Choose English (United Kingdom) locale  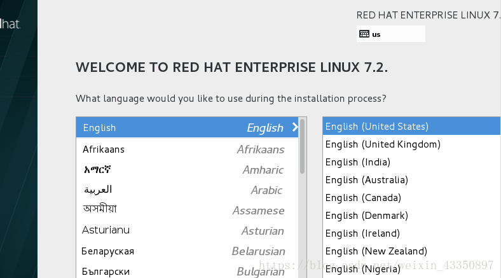point(411,144)
